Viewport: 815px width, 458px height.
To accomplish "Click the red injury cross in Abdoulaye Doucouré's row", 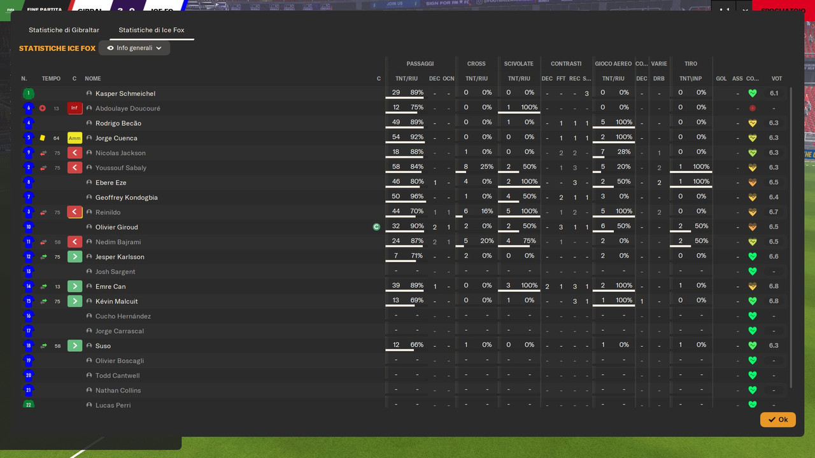I will click(43, 108).
